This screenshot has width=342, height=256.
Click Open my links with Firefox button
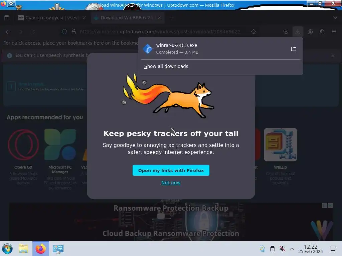[171, 170]
